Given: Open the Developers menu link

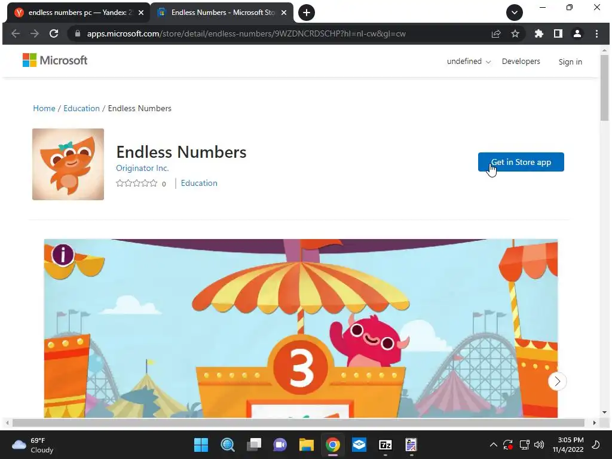Looking at the screenshot, I should coord(521,62).
